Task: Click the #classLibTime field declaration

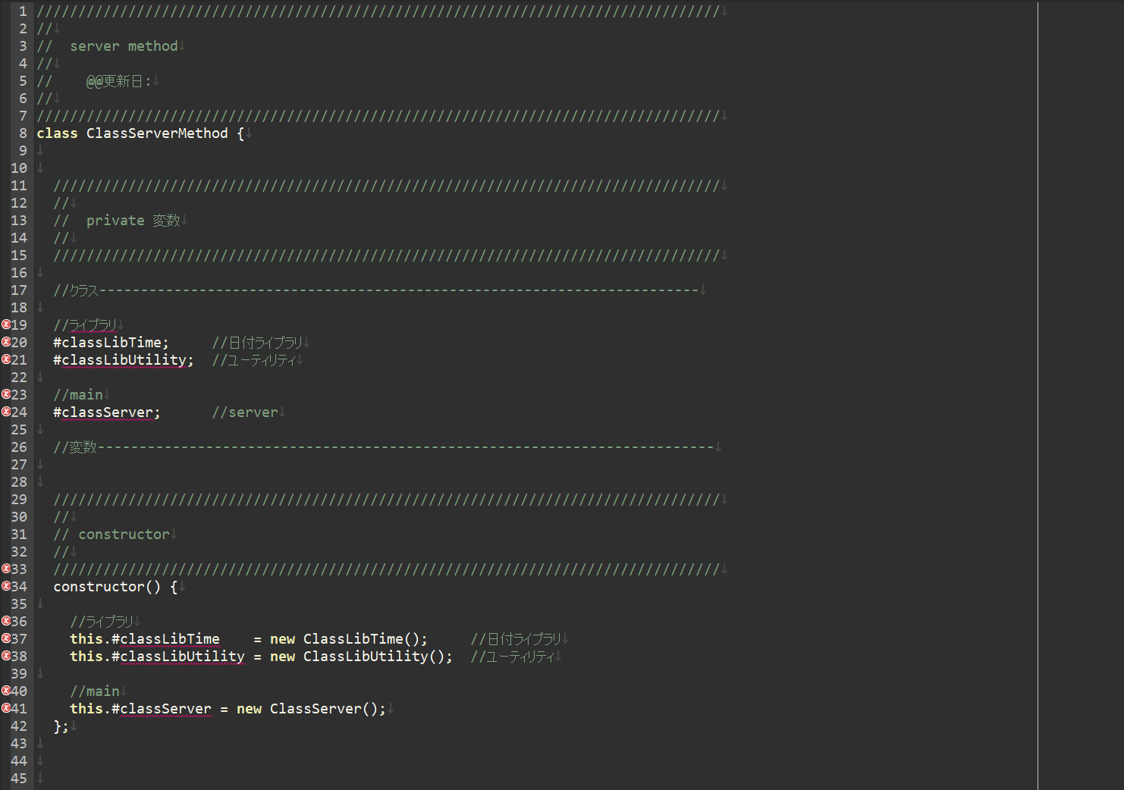Action: point(108,342)
